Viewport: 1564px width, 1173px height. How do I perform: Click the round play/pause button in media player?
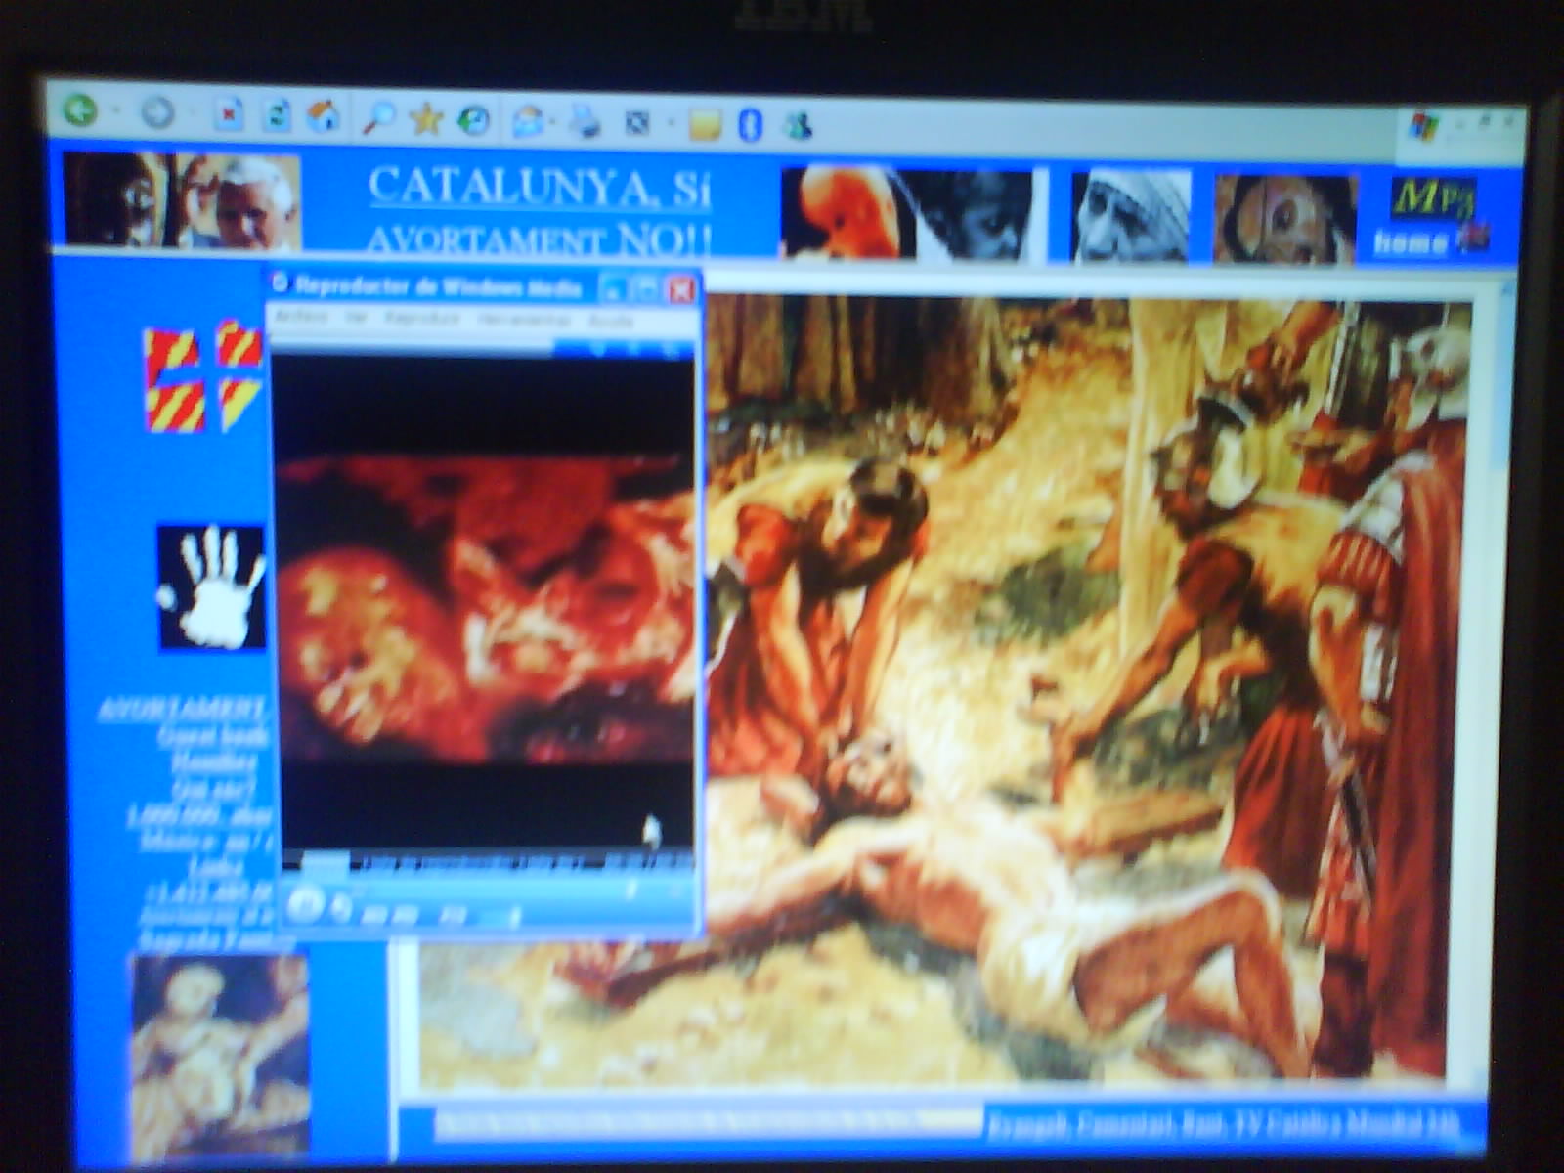click(305, 903)
